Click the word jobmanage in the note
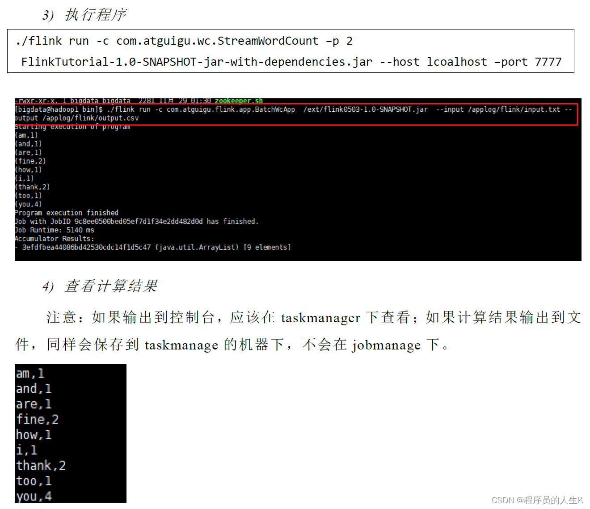The height and width of the screenshot is (509, 590). tap(386, 345)
